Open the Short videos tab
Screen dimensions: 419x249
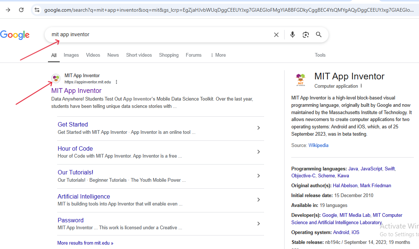click(139, 55)
